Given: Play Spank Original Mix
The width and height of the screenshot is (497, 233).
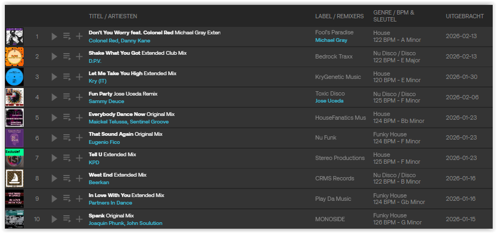Looking at the screenshot, I should point(54,219).
